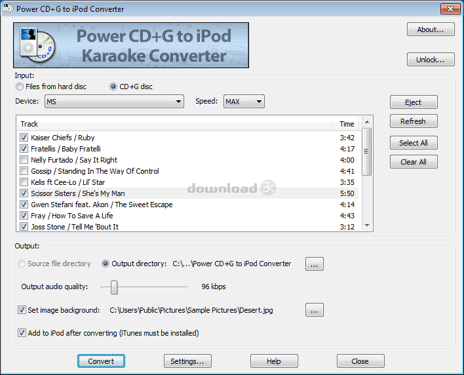Click the Unlock... button

pos(431,60)
